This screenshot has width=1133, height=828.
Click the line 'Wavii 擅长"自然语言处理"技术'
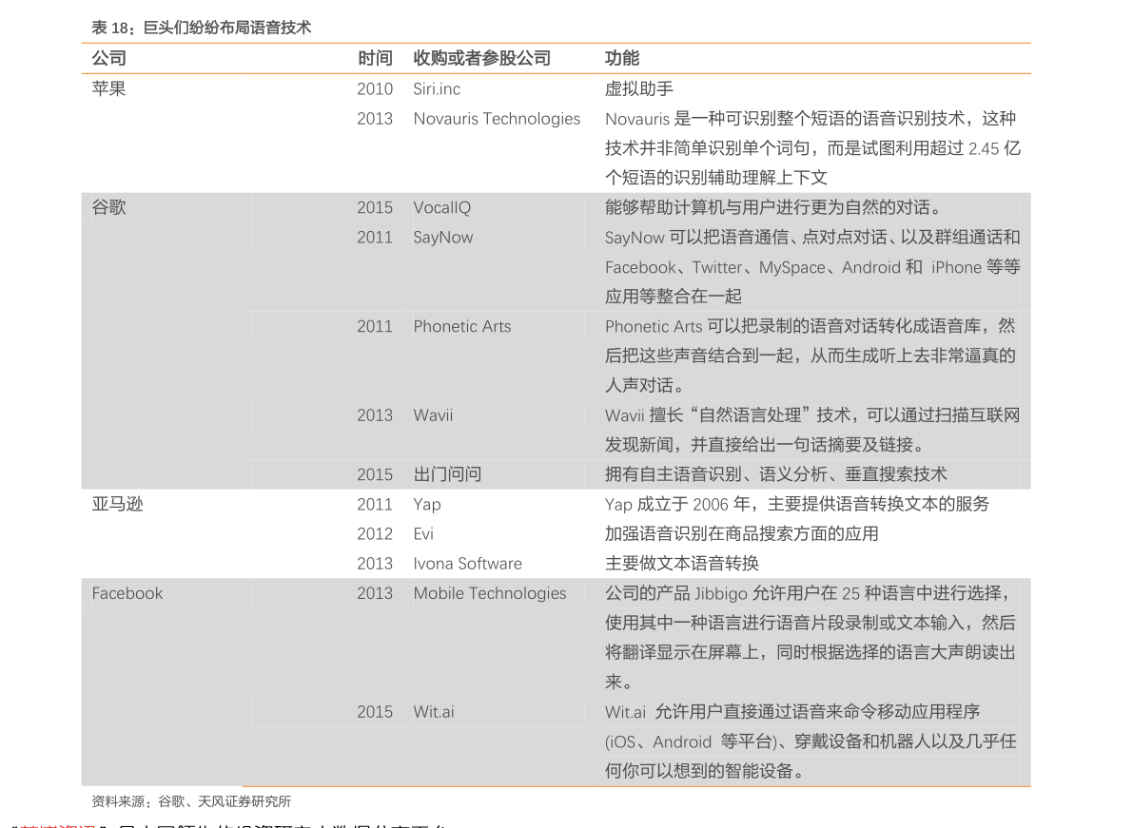[x=728, y=415]
